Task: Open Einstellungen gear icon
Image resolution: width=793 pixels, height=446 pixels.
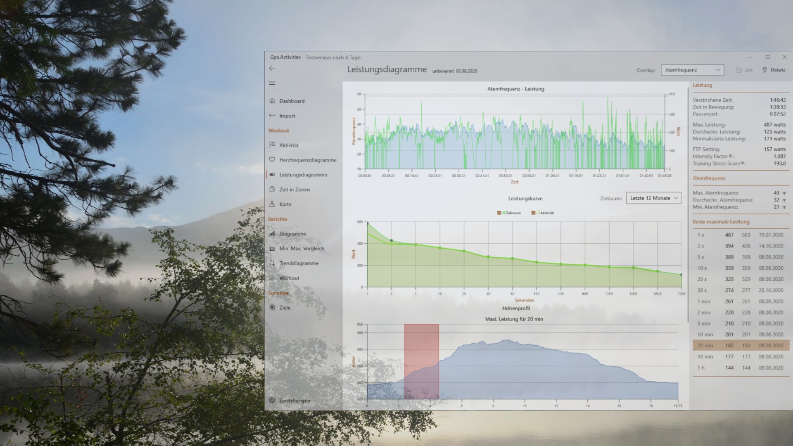Action: pos(272,401)
